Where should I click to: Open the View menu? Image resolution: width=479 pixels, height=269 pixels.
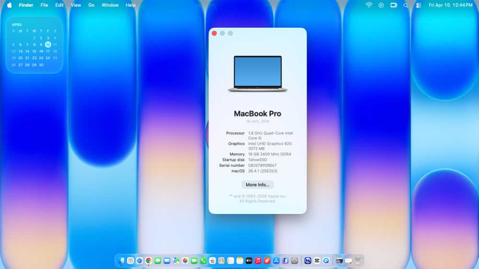coord(76,5)
